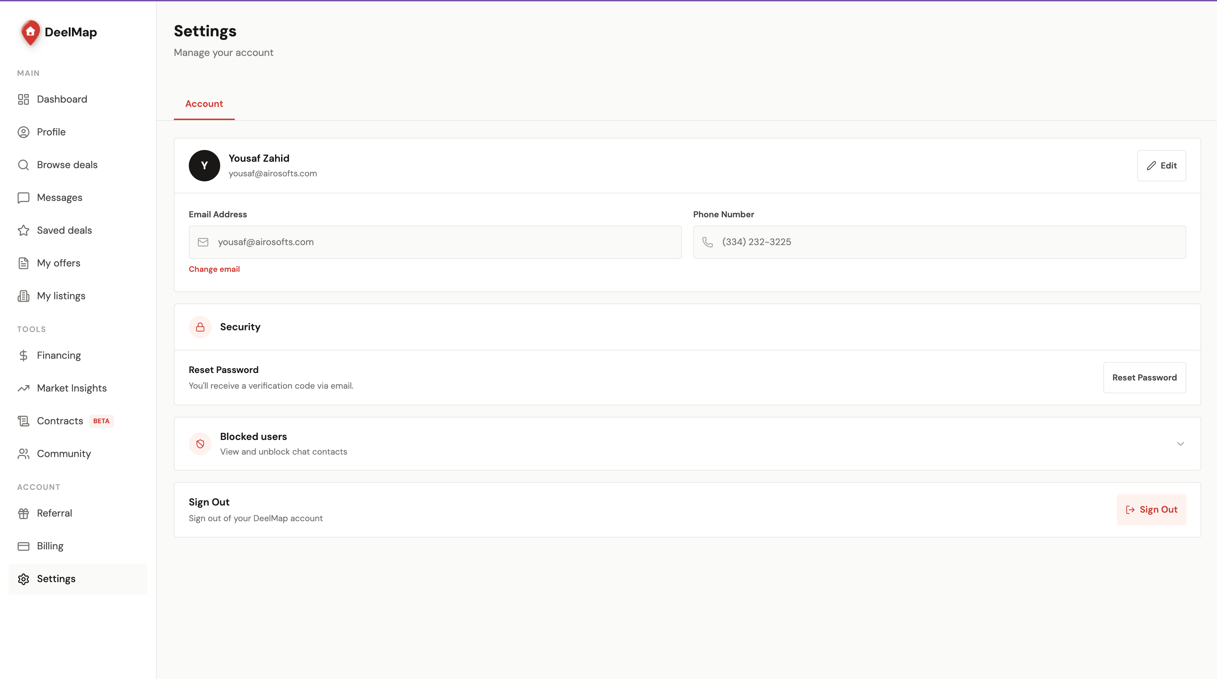Click the DeelMap logo pin icon
1217x679 pixels.
[x=30, y=33]
